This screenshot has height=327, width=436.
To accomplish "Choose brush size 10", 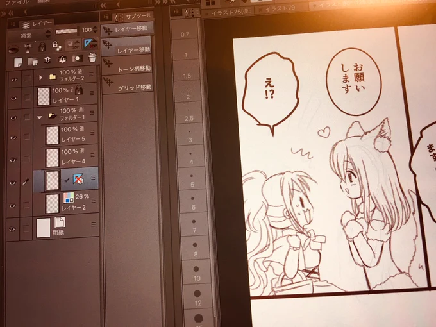I will tap(196, 272).
